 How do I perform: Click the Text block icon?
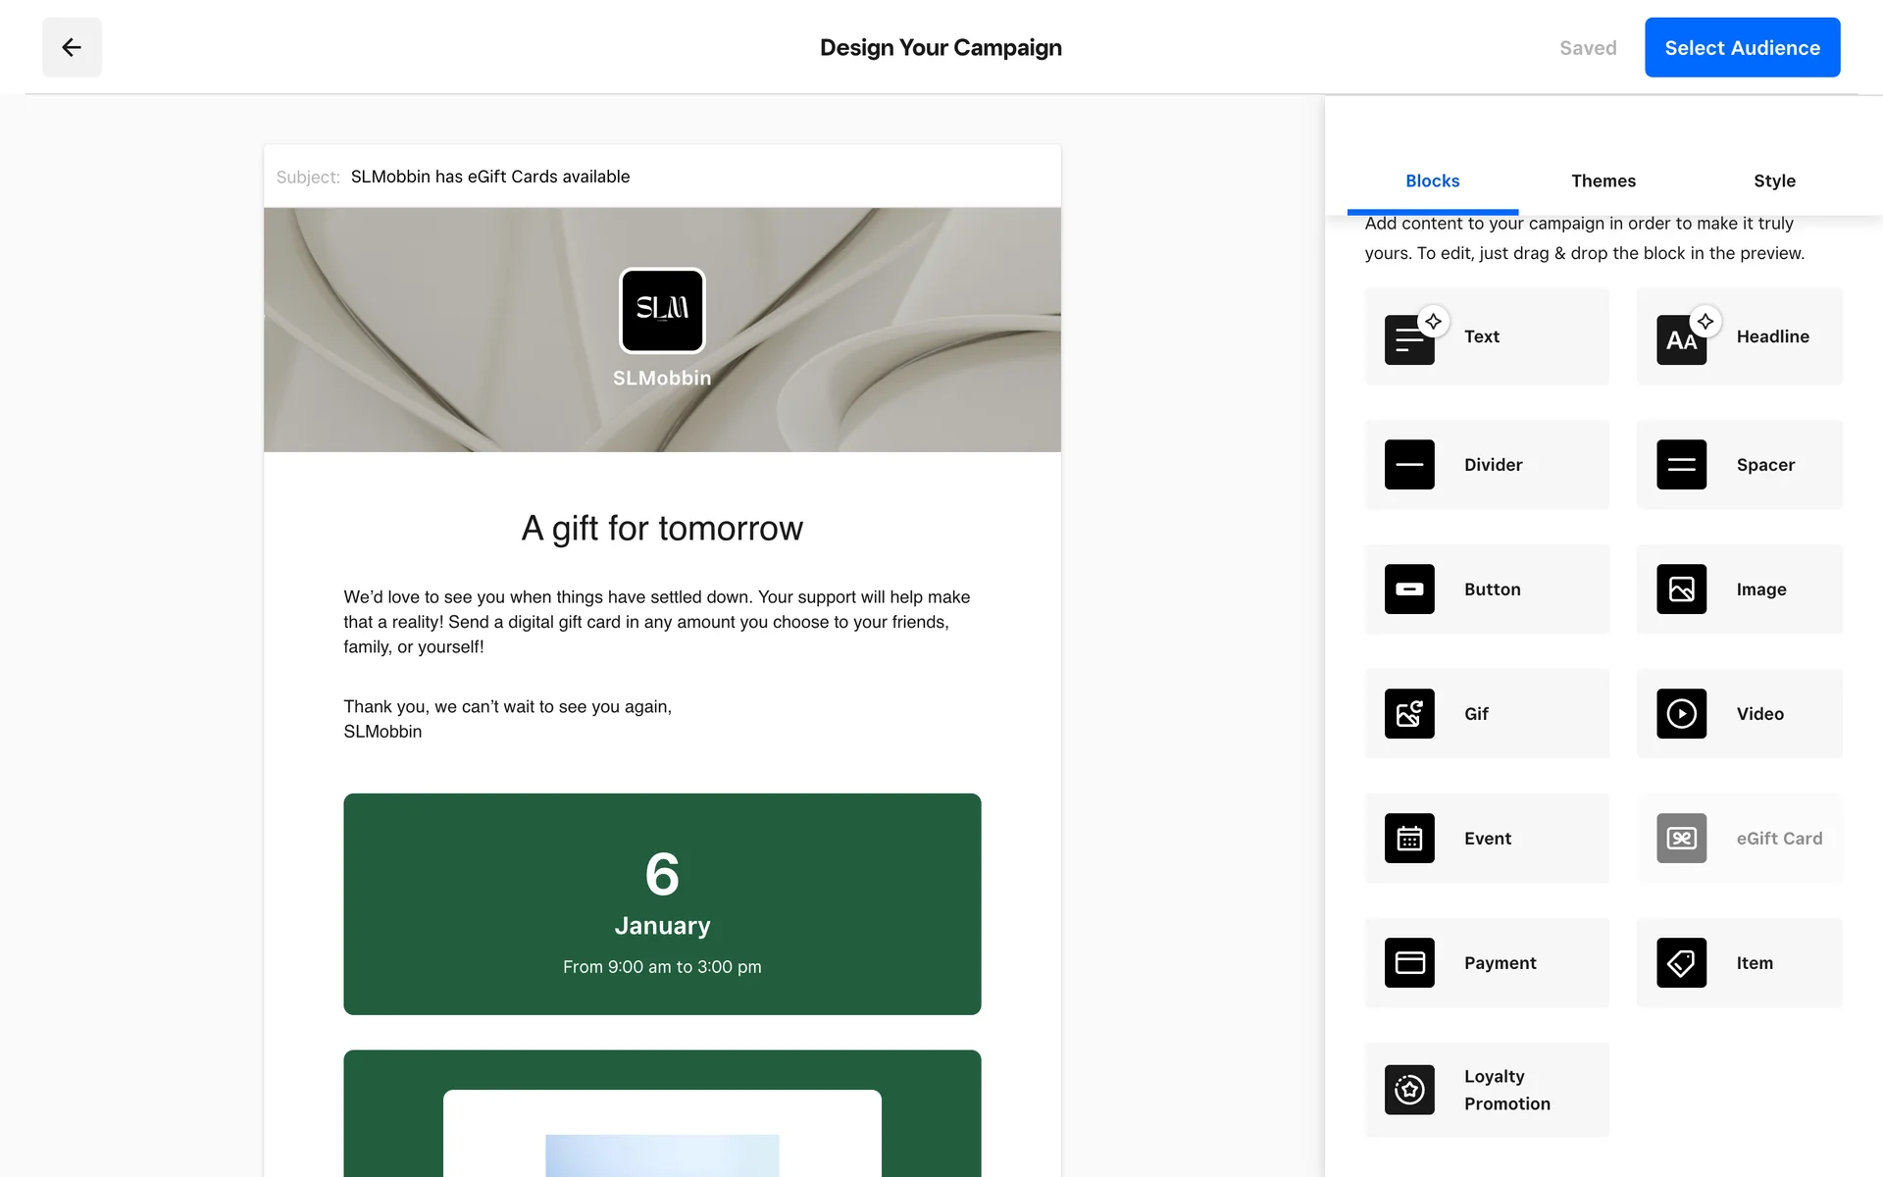(1409, 339)
